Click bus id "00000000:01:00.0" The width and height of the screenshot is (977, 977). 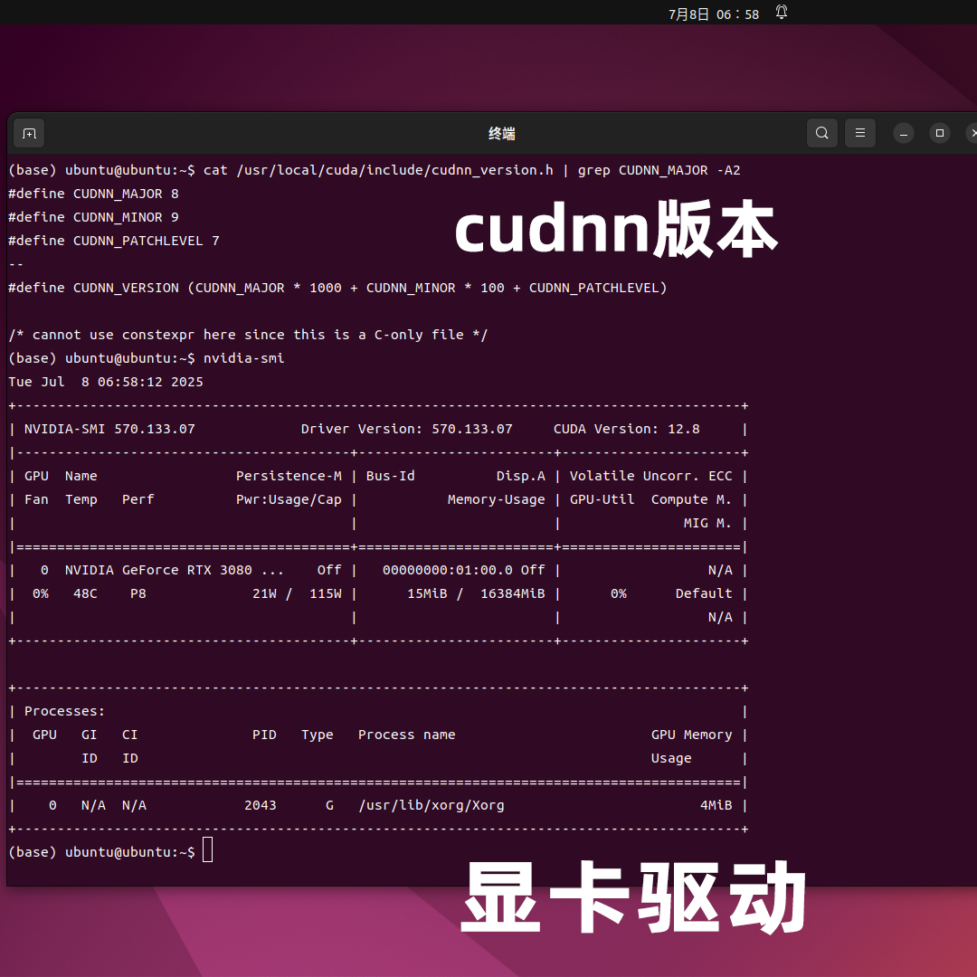pyautogui.click(x=448, y=570)
